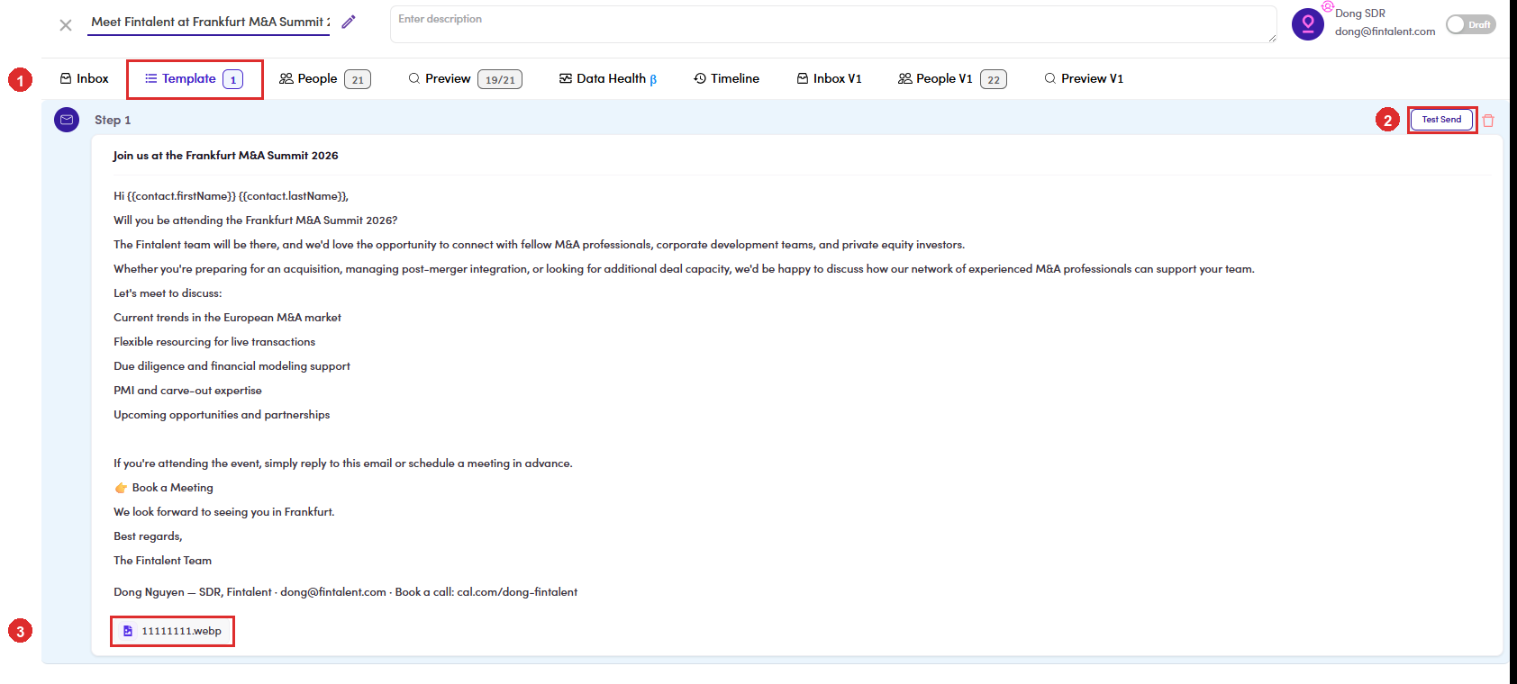
Task: Click the 'If you're attending the event' sentence
Action: (x=343, y=463)
